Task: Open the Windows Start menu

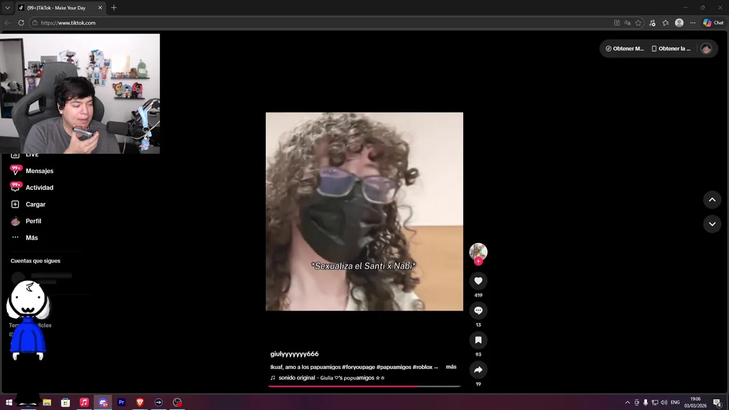Action: point(9,403)
